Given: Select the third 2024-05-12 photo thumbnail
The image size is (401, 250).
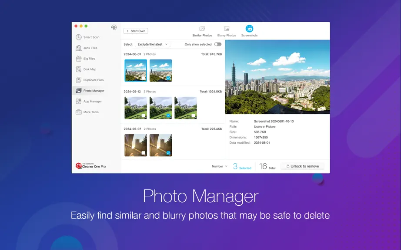Looking at the screenshot, I should coord(186,108).
